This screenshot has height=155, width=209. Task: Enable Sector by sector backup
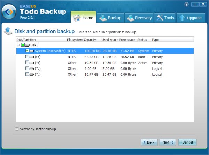click(x=17, y=129)
